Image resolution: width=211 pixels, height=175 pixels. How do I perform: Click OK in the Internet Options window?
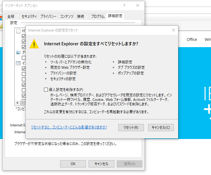coord(73,164)
